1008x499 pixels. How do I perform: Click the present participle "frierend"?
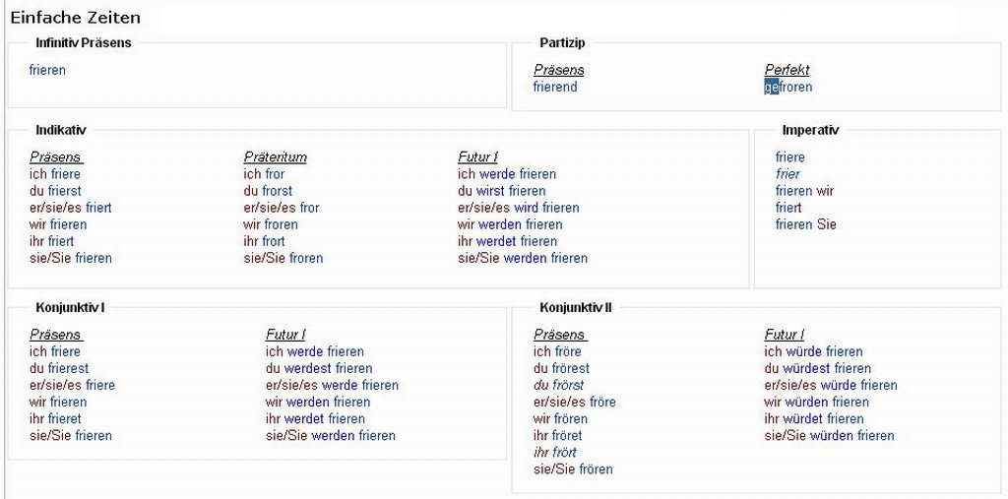coord(555,87)
